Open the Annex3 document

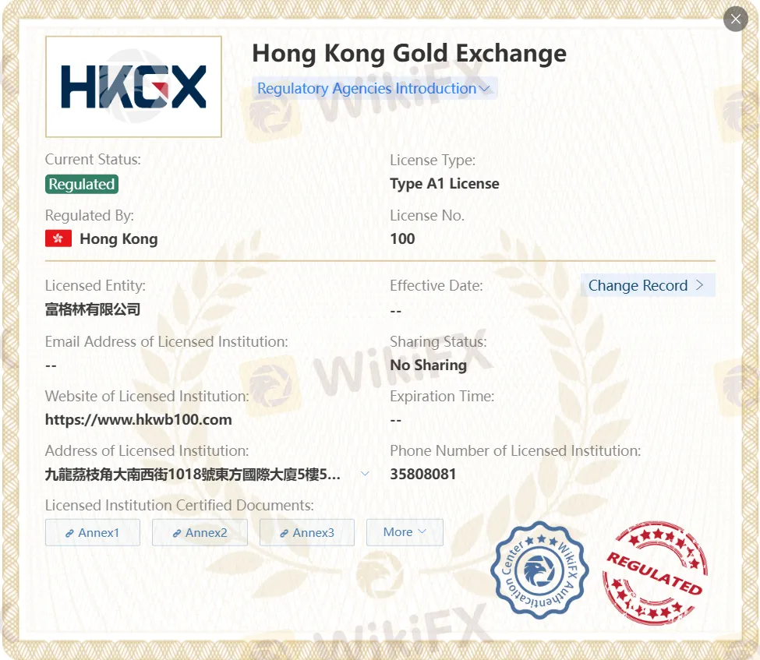[307, 532]
